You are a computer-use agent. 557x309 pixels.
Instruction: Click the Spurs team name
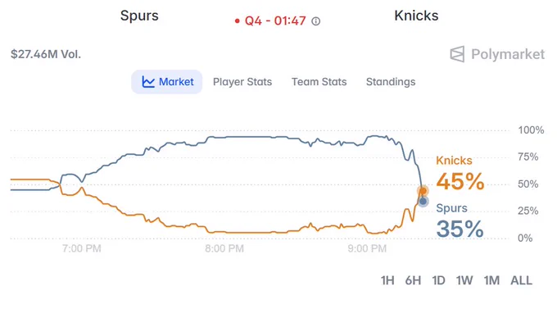(139, 16)
